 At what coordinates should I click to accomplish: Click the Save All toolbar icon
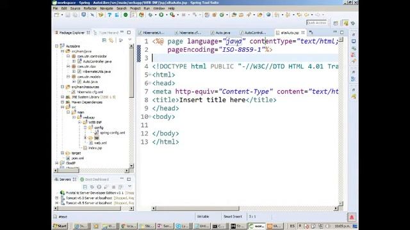75,15
